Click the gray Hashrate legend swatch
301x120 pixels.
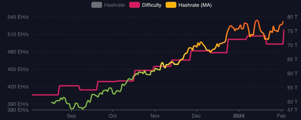point(97,5)
